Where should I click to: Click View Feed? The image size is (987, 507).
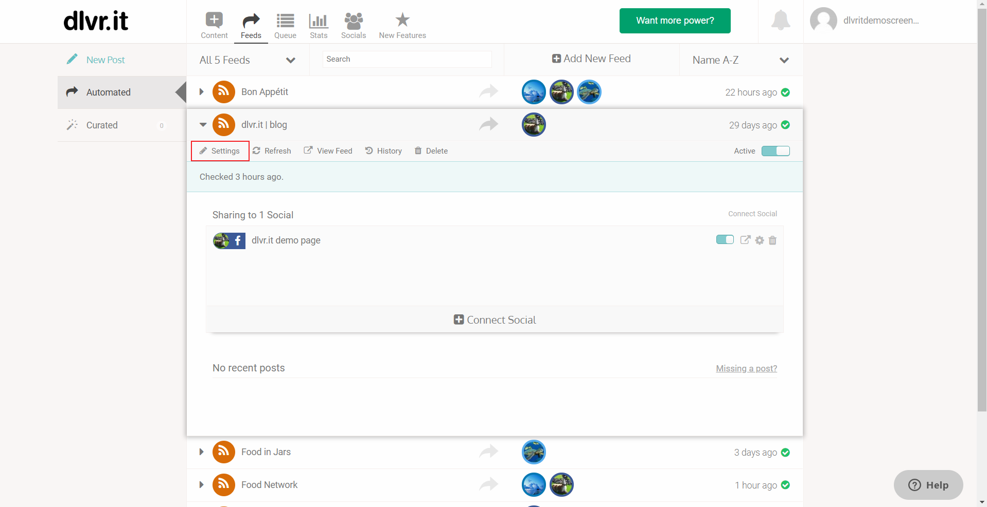[328, 151]
